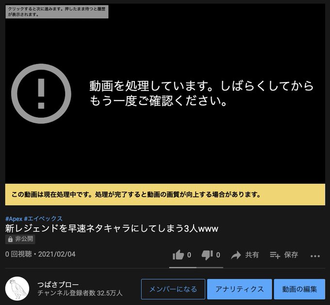
Task: Click the 0 回視聴・2021/02/04 text
Action: 40,254
